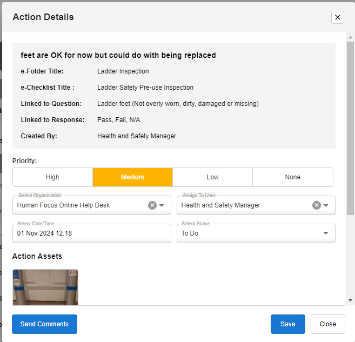Screen dimensions: 355x342
Task: Open the ladder feet asset thumbnail
Action: click(45, 287)
